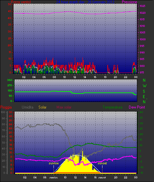The width and height of the screenshot is (154, 182).
Task: Click the '12' hour label under wind graph
Action: [75, 77]
